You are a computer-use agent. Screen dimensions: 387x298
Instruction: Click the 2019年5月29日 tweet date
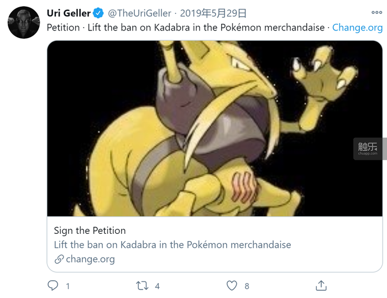click(x=213, y=13)
